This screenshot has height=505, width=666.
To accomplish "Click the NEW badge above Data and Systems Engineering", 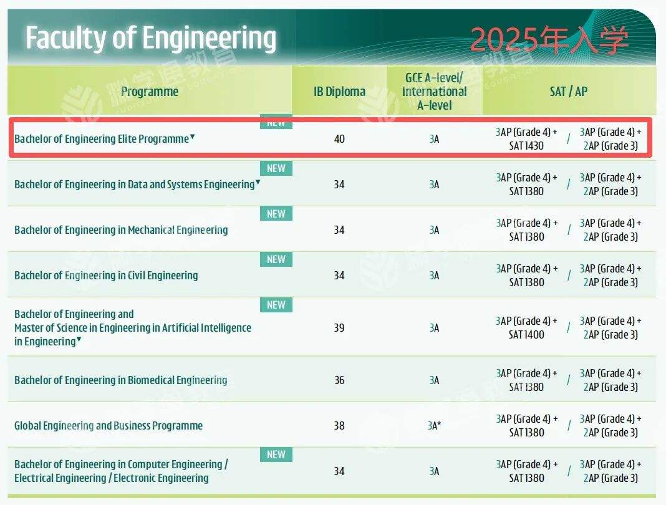I will point(276,168).
